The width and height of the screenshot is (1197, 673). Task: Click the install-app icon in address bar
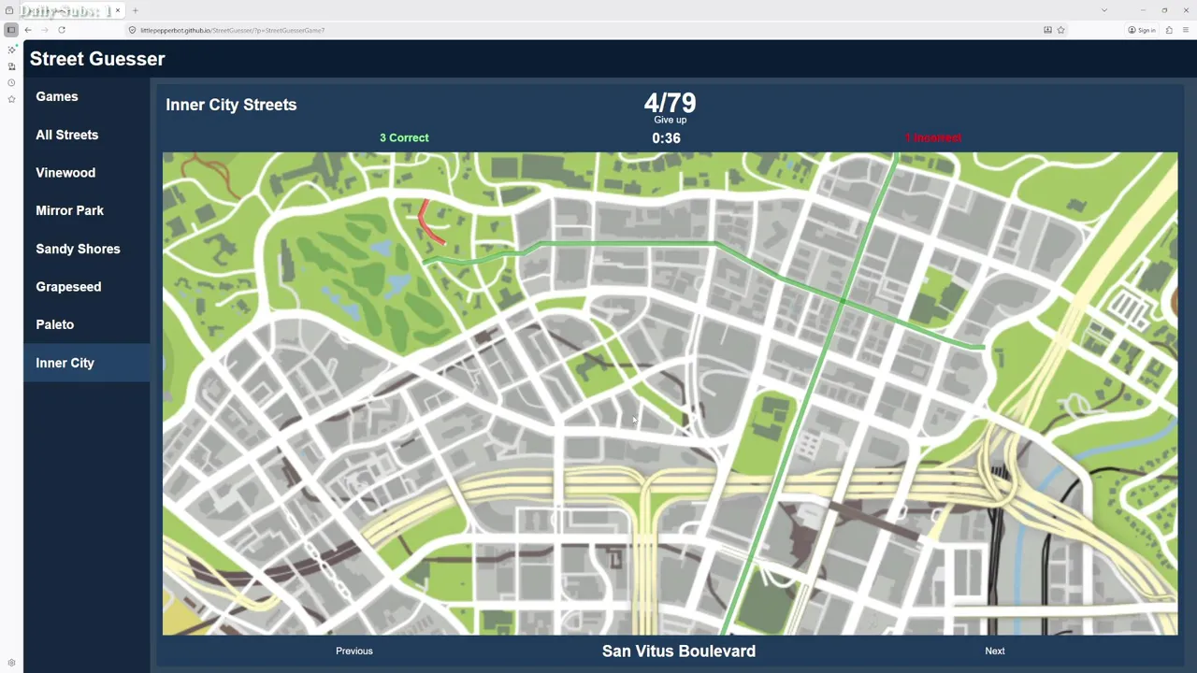(x=1047, y=30)
